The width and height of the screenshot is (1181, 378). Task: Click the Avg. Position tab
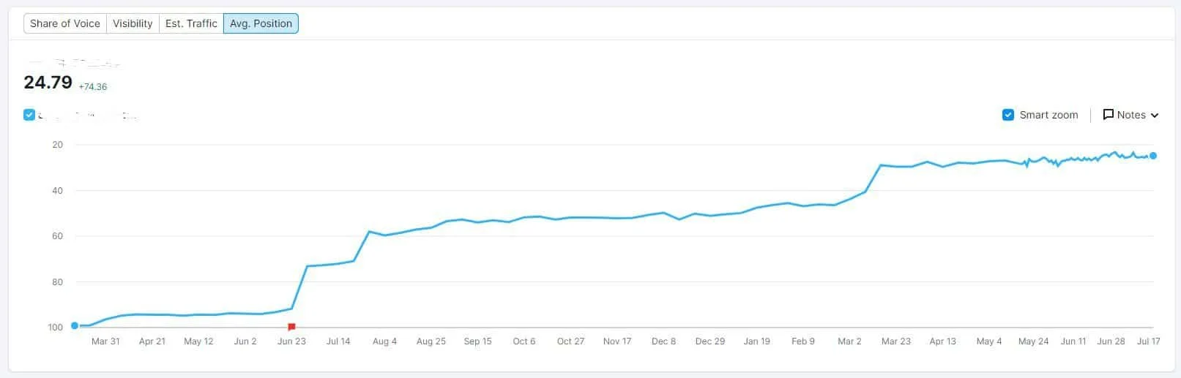click(261, 23)
